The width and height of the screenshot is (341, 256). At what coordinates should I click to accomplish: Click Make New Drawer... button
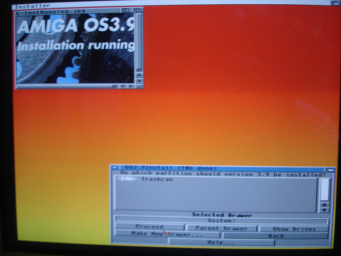point(167,234)
